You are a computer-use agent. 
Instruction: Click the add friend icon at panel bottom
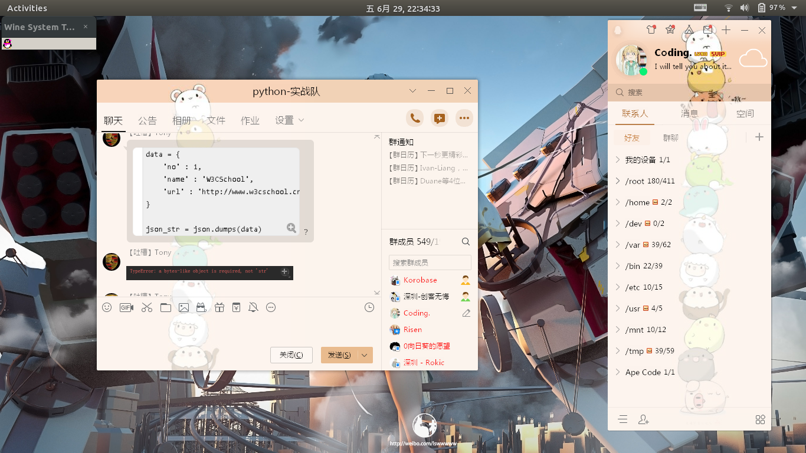click(x=643, y=419)
